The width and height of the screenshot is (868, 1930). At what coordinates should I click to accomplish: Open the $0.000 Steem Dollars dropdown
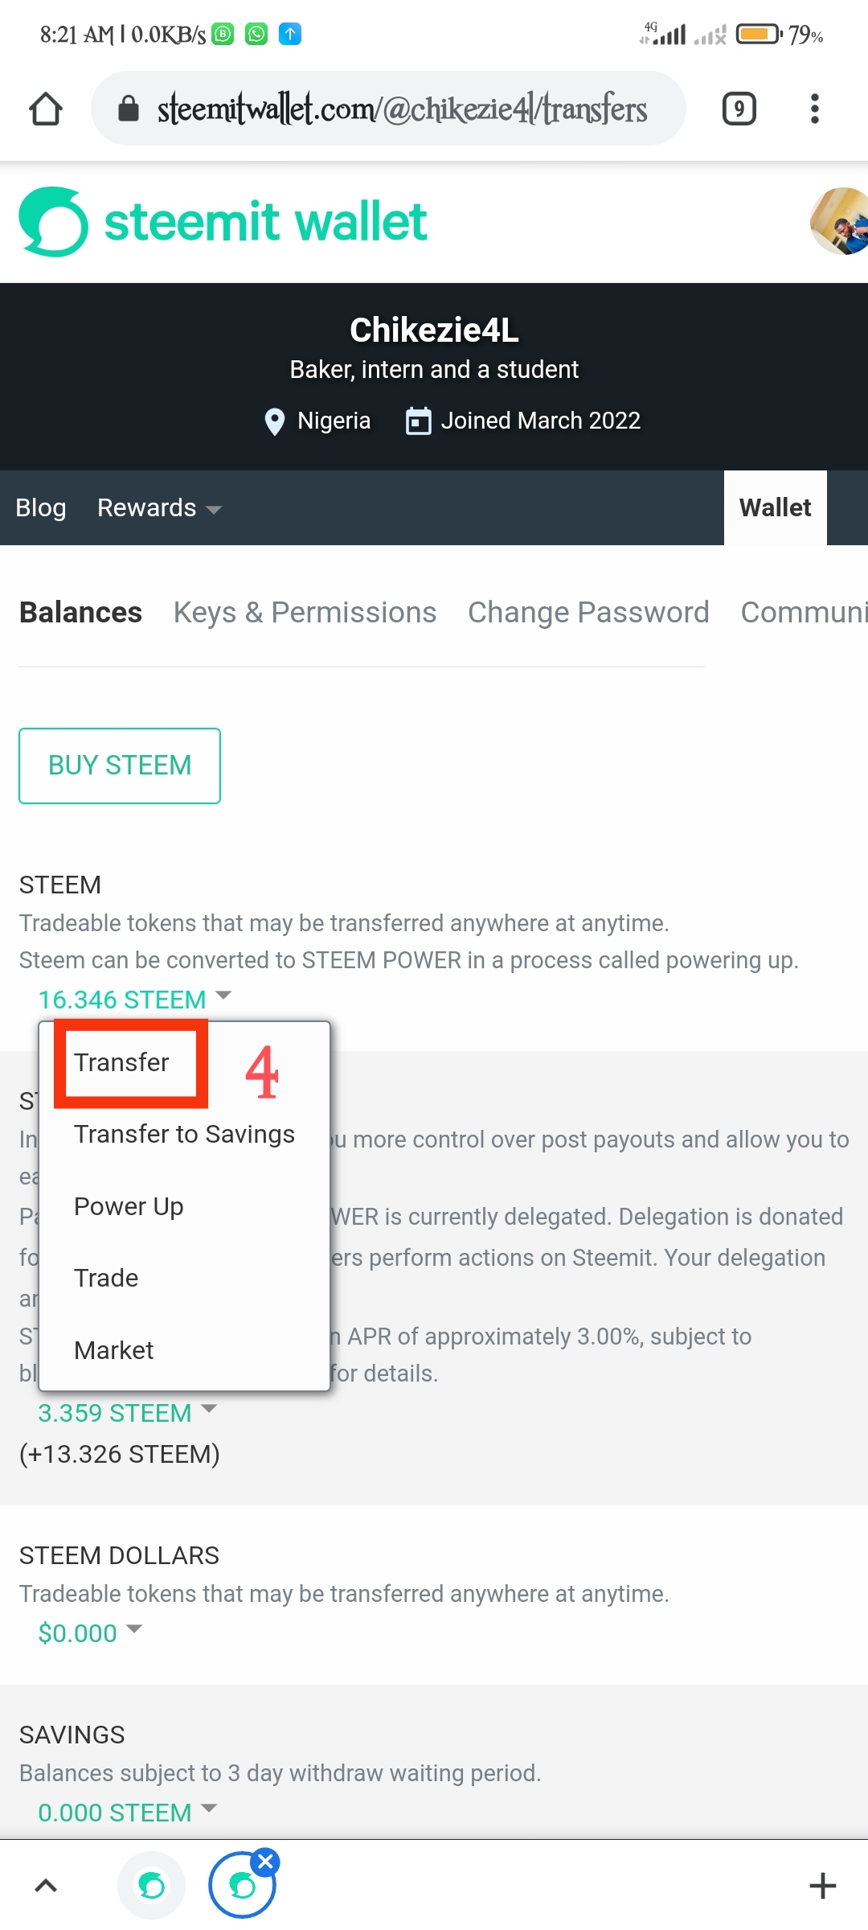[90, 1633]
